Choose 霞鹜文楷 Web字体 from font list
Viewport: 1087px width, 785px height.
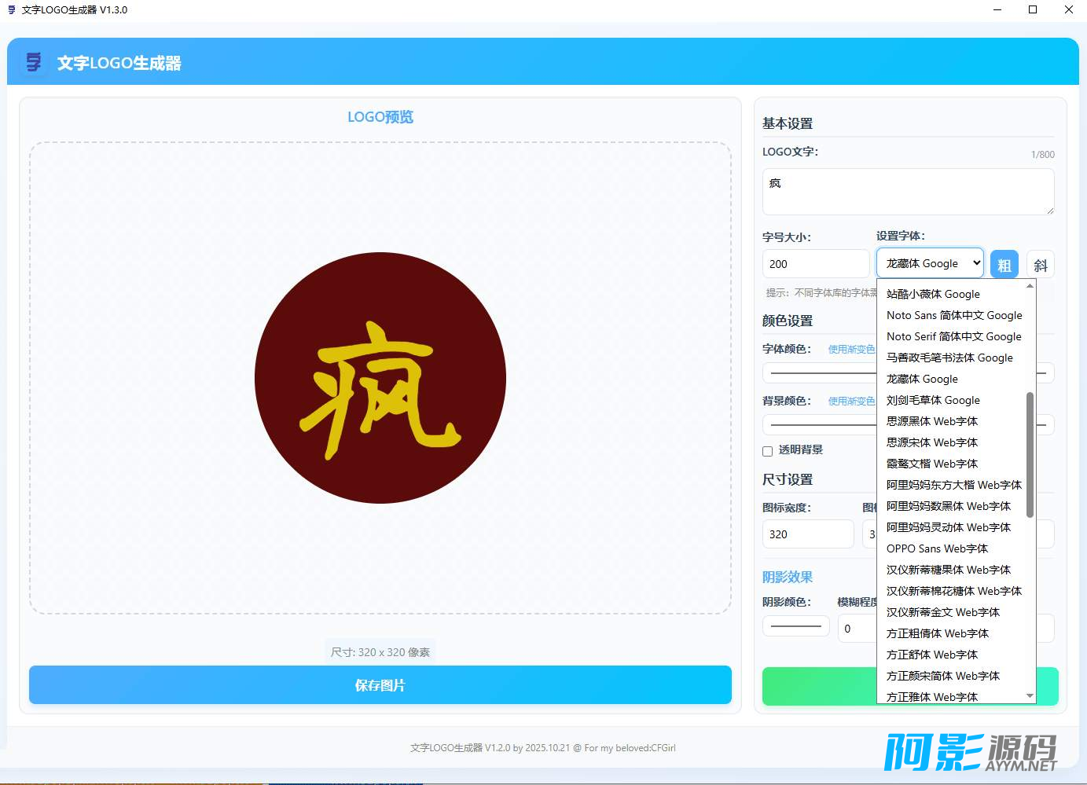click(931, 464)
